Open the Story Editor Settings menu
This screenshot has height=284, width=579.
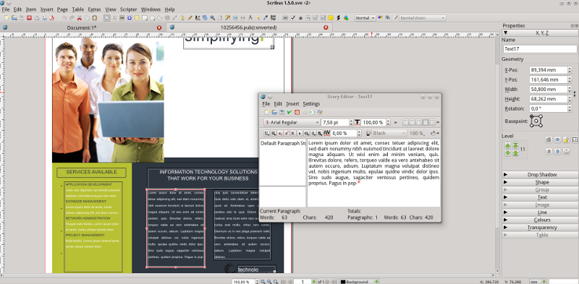point(311,104)
